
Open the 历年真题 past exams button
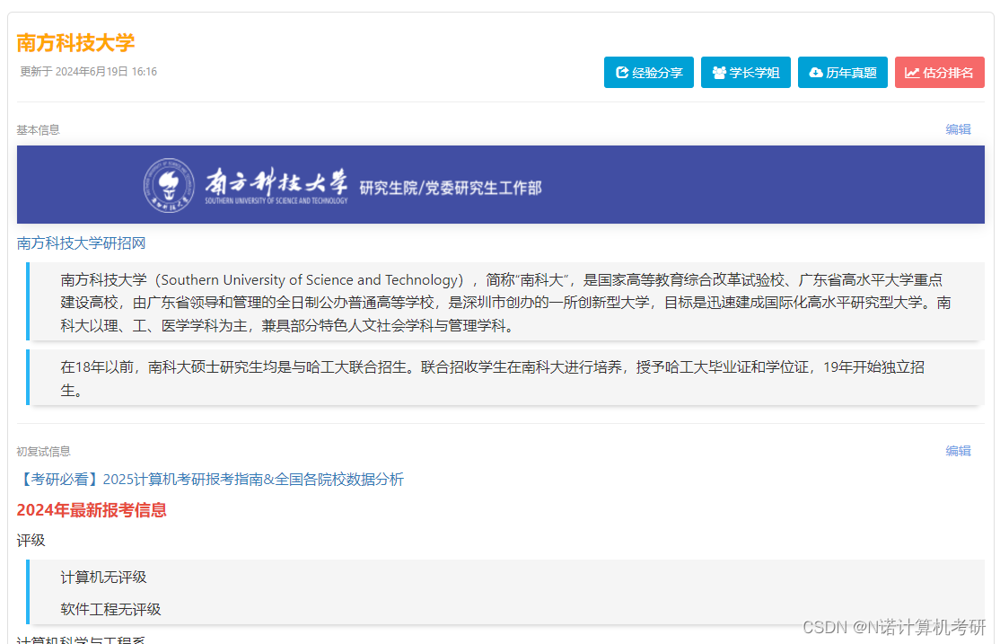[x=843, y=72]
